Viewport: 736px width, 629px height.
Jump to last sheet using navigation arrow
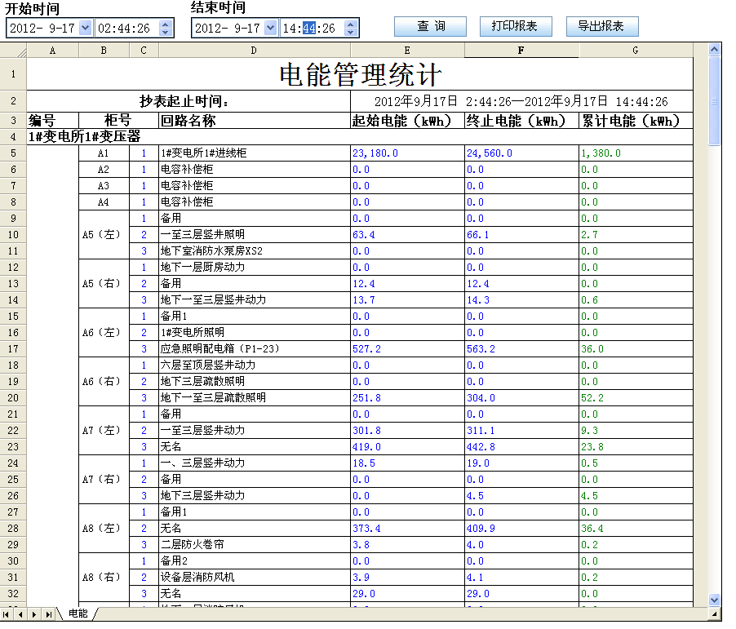pyautogui.click(x=49, y=613)
